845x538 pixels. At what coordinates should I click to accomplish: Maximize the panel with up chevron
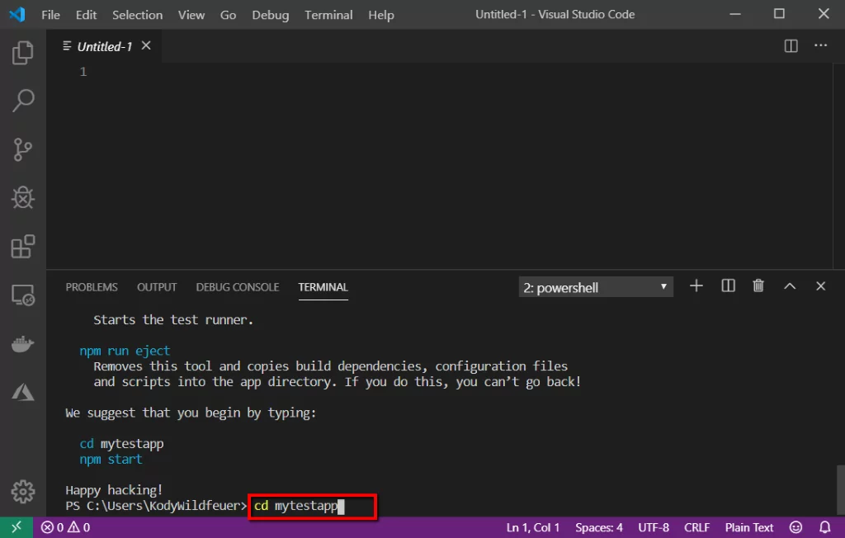click(x=790, y=286)
